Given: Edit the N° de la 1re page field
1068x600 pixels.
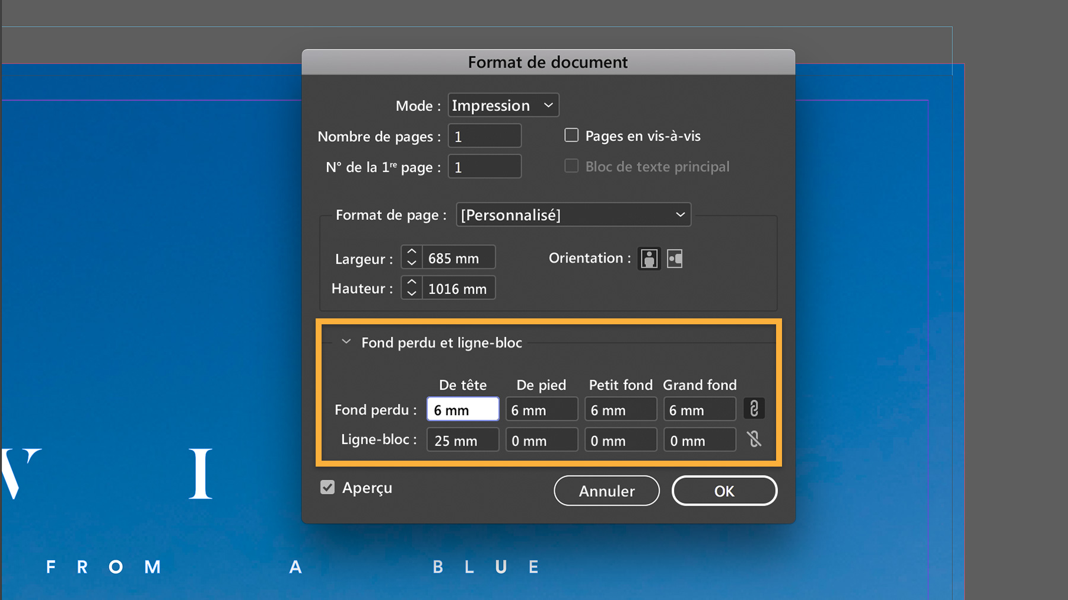Looking at the screenshot, I should click(484, 167).
